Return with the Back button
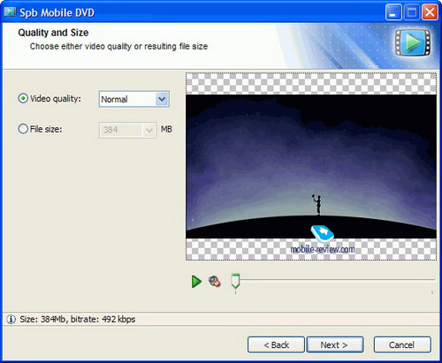This screenshot has width=442, height=363. [276, 344]
